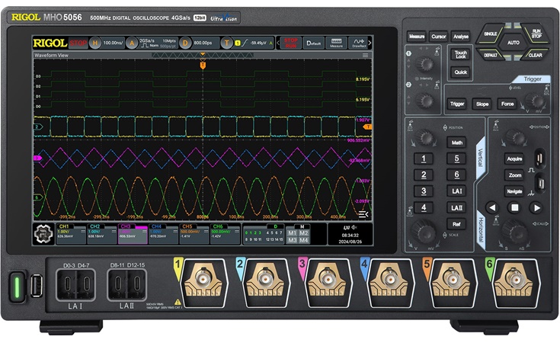The width and height of the screenshot is (560, 343).
Task: Toggle channel 6 with the 6 key
Action: [456, 175]
